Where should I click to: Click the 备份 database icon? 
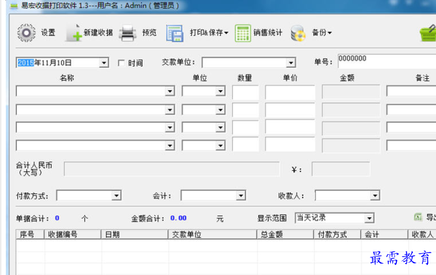point(298,33)
